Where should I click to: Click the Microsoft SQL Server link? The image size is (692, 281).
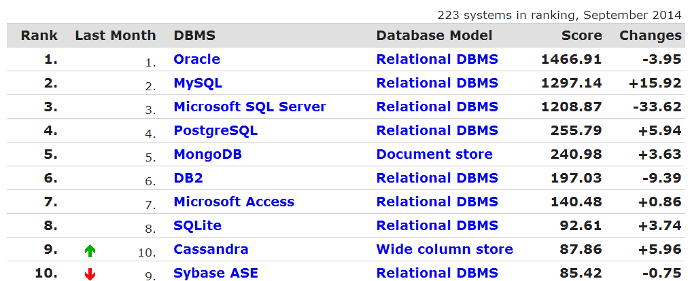pos(249,107)
